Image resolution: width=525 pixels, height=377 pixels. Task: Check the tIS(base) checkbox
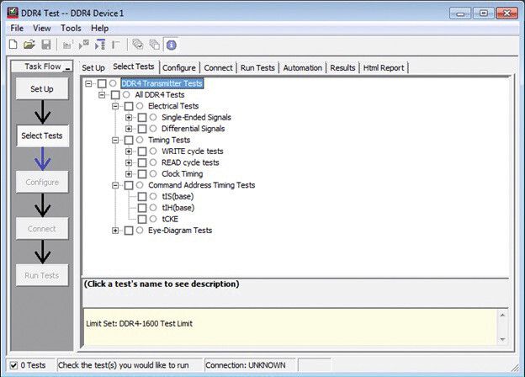tap(142, 197)
